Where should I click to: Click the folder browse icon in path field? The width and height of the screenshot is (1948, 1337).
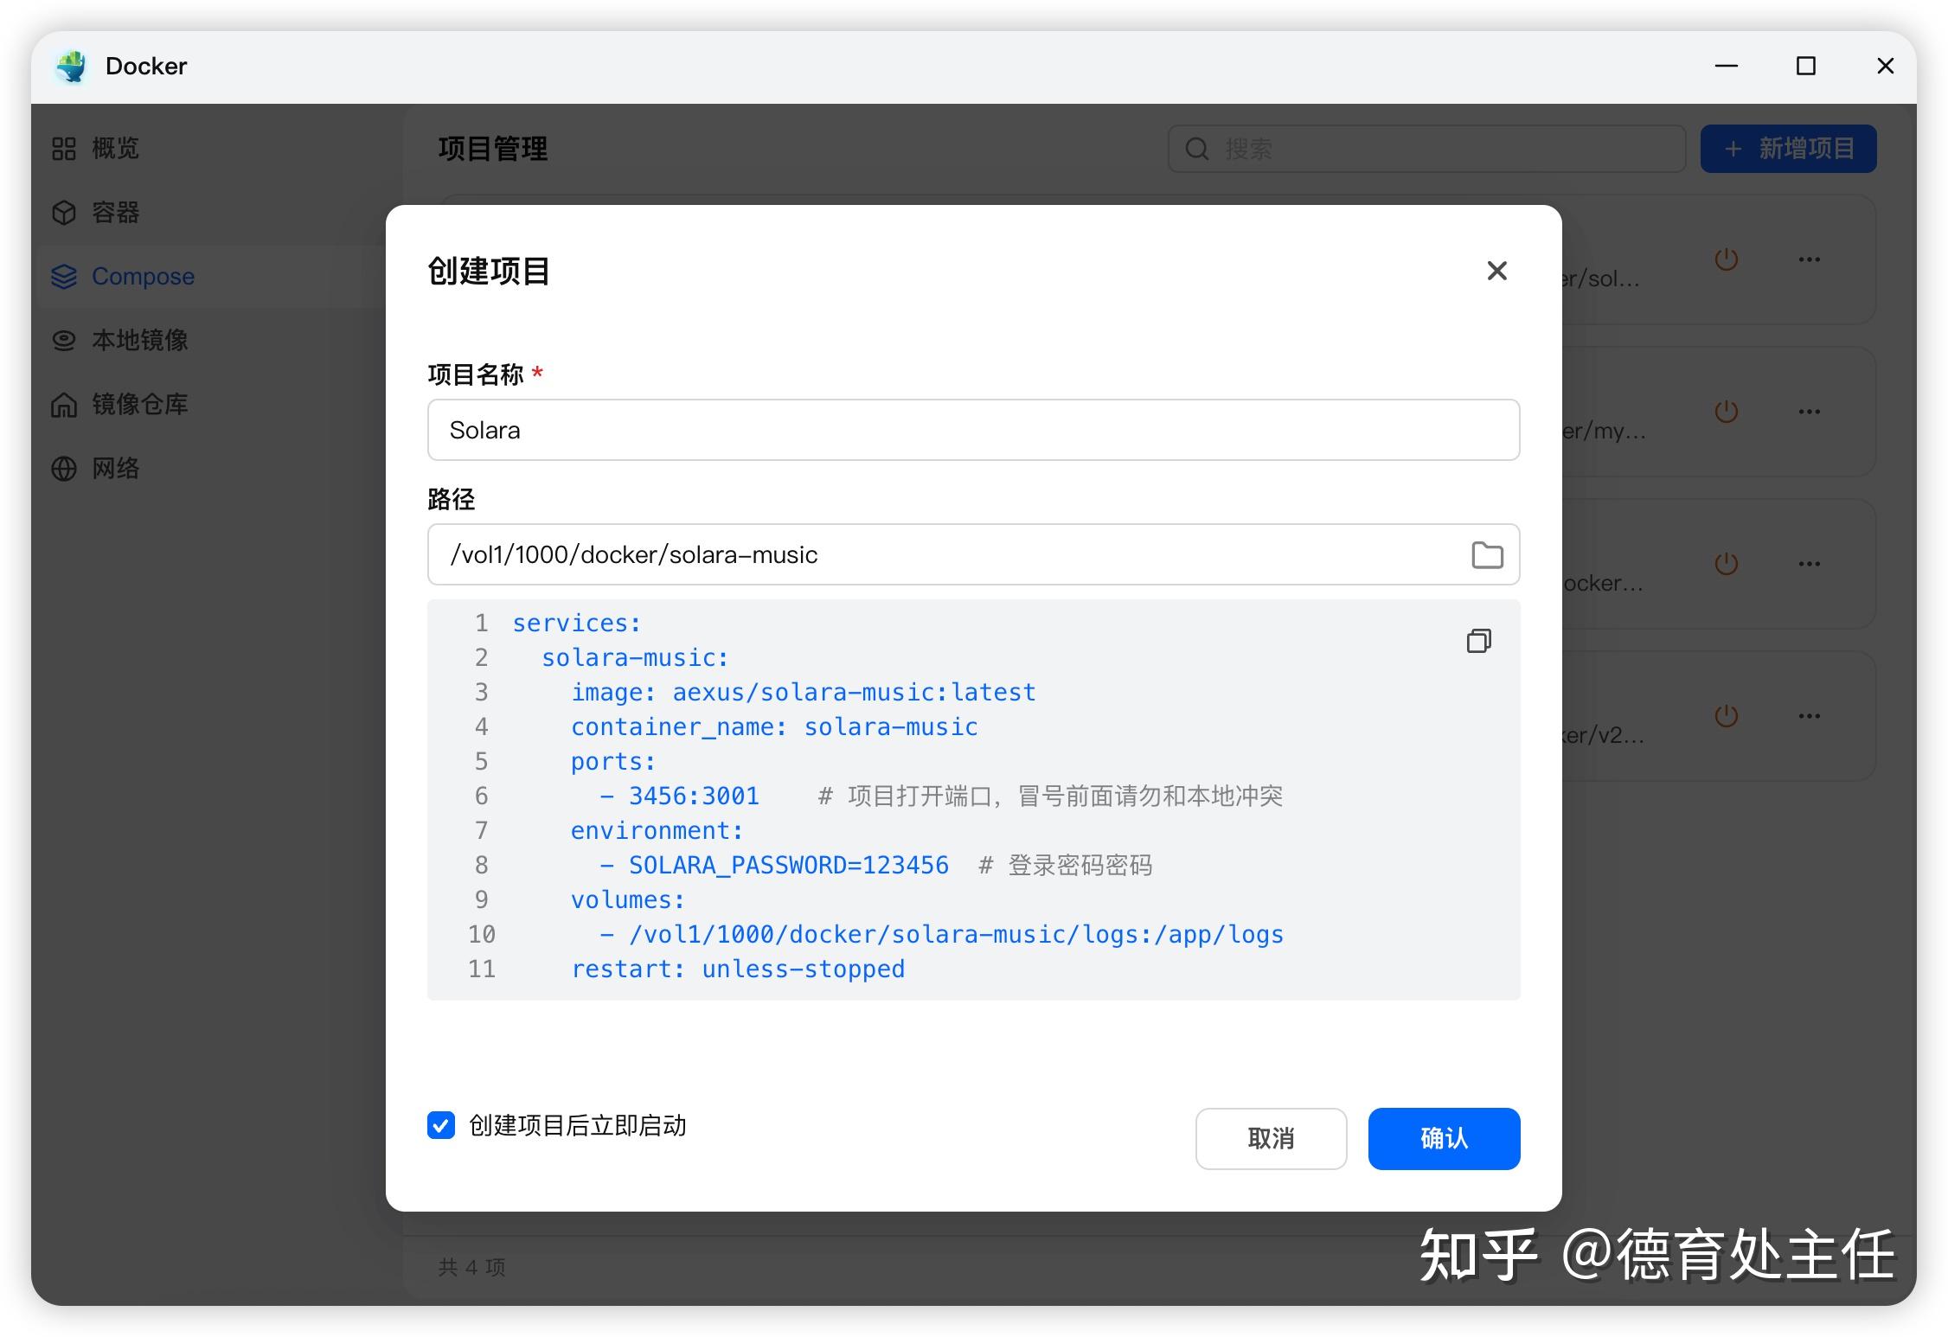1487,554
